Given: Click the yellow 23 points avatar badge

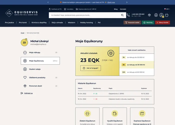Looking at the screenshot, I should [24, 43].
